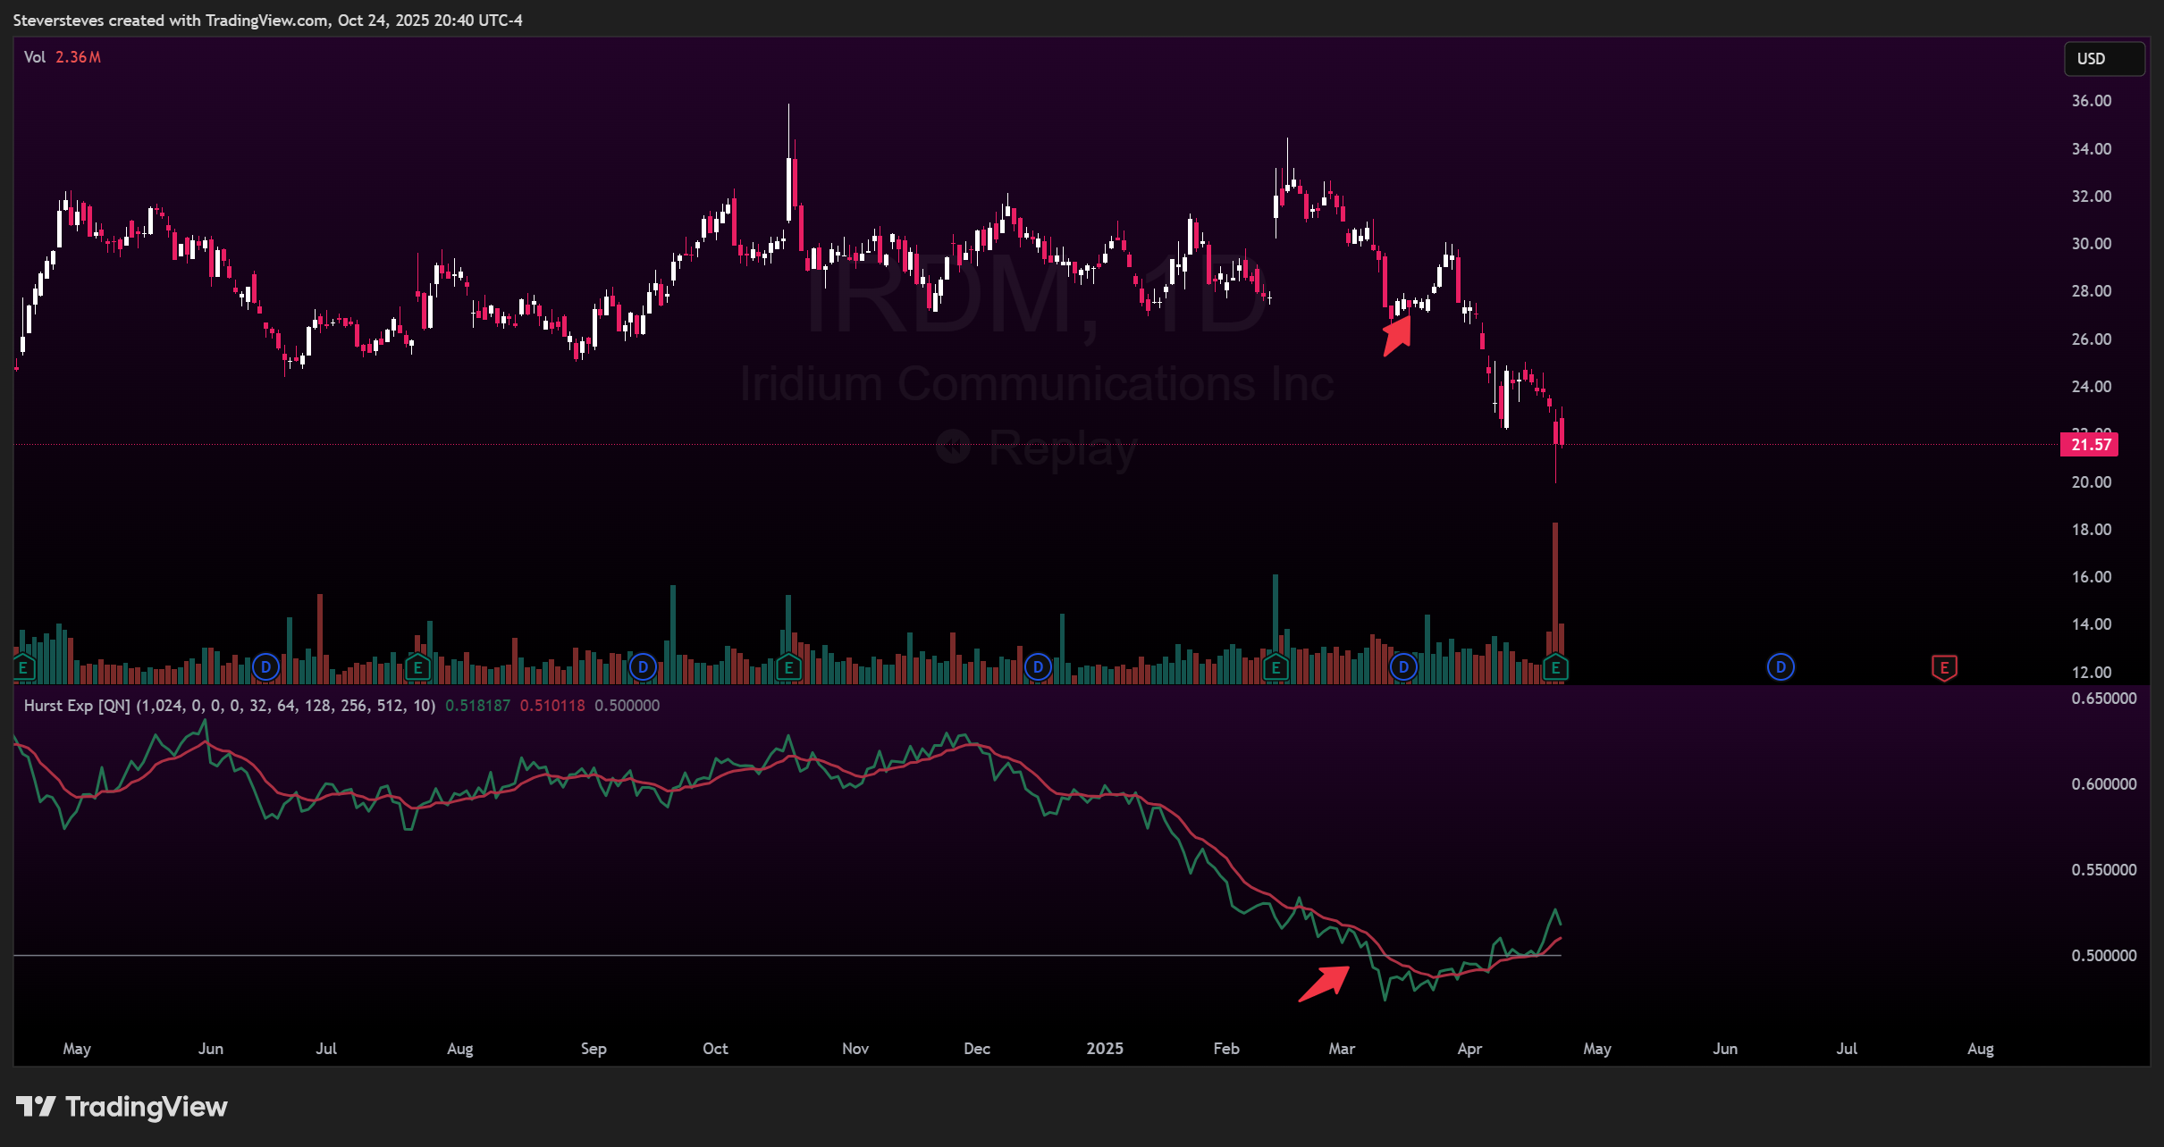
Task: Click the header text 'Steversteves created with TradingView.com'
Action: (171, 21)
